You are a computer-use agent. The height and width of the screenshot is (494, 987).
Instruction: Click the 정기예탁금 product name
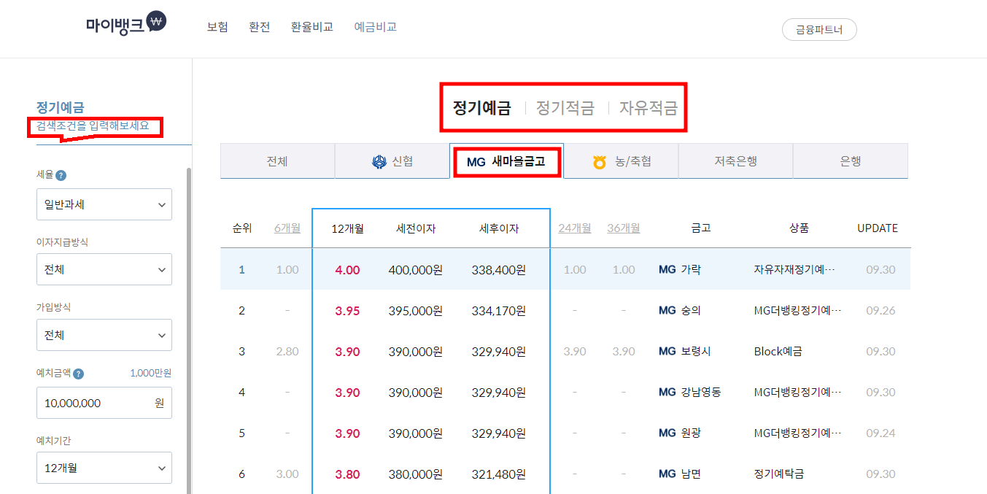(778, 474)
